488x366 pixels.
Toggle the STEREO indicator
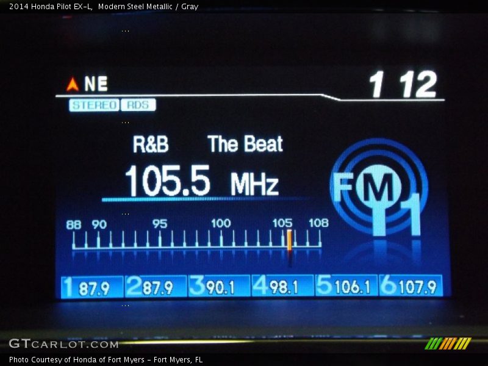(x=93, y=105)
